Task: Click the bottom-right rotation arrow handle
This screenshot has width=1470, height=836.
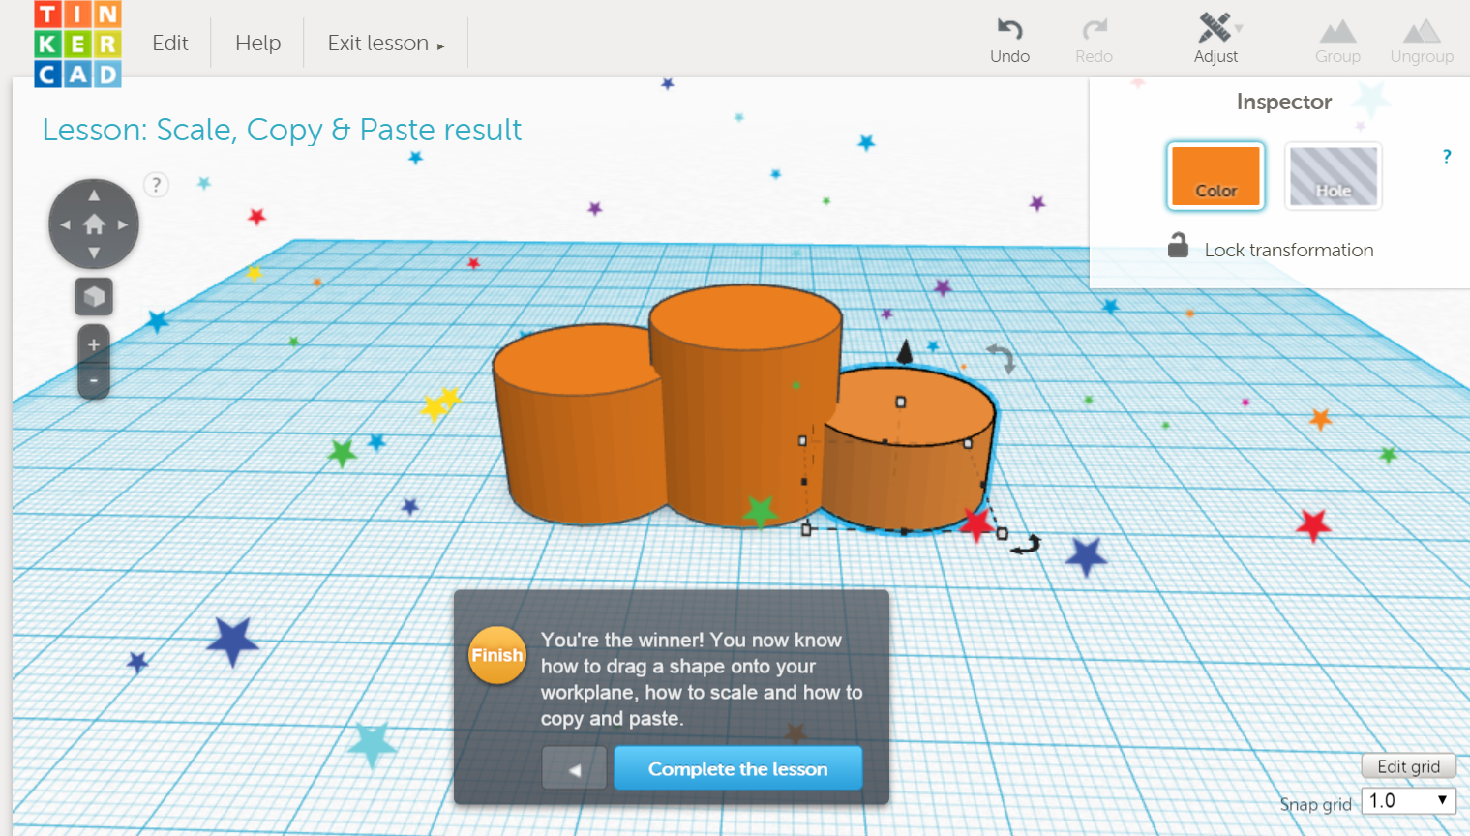Action: point(1026,545)
